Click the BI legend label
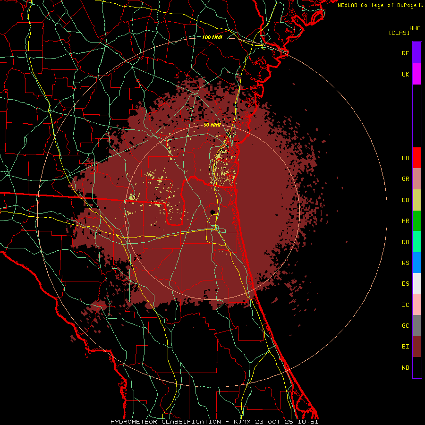Viewport: 425px width, 425px height. (405, 347)
